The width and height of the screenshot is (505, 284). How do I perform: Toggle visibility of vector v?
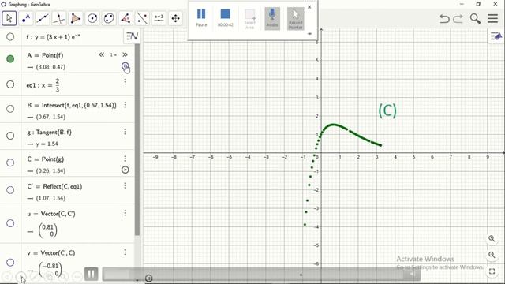tap(10, 263)
